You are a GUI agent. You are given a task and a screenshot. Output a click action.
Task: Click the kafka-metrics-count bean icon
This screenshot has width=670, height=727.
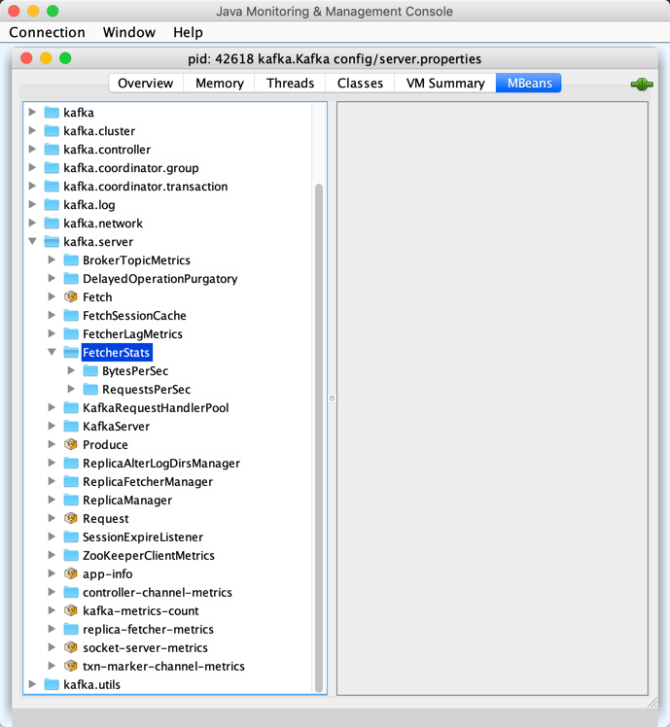point(71,611)
